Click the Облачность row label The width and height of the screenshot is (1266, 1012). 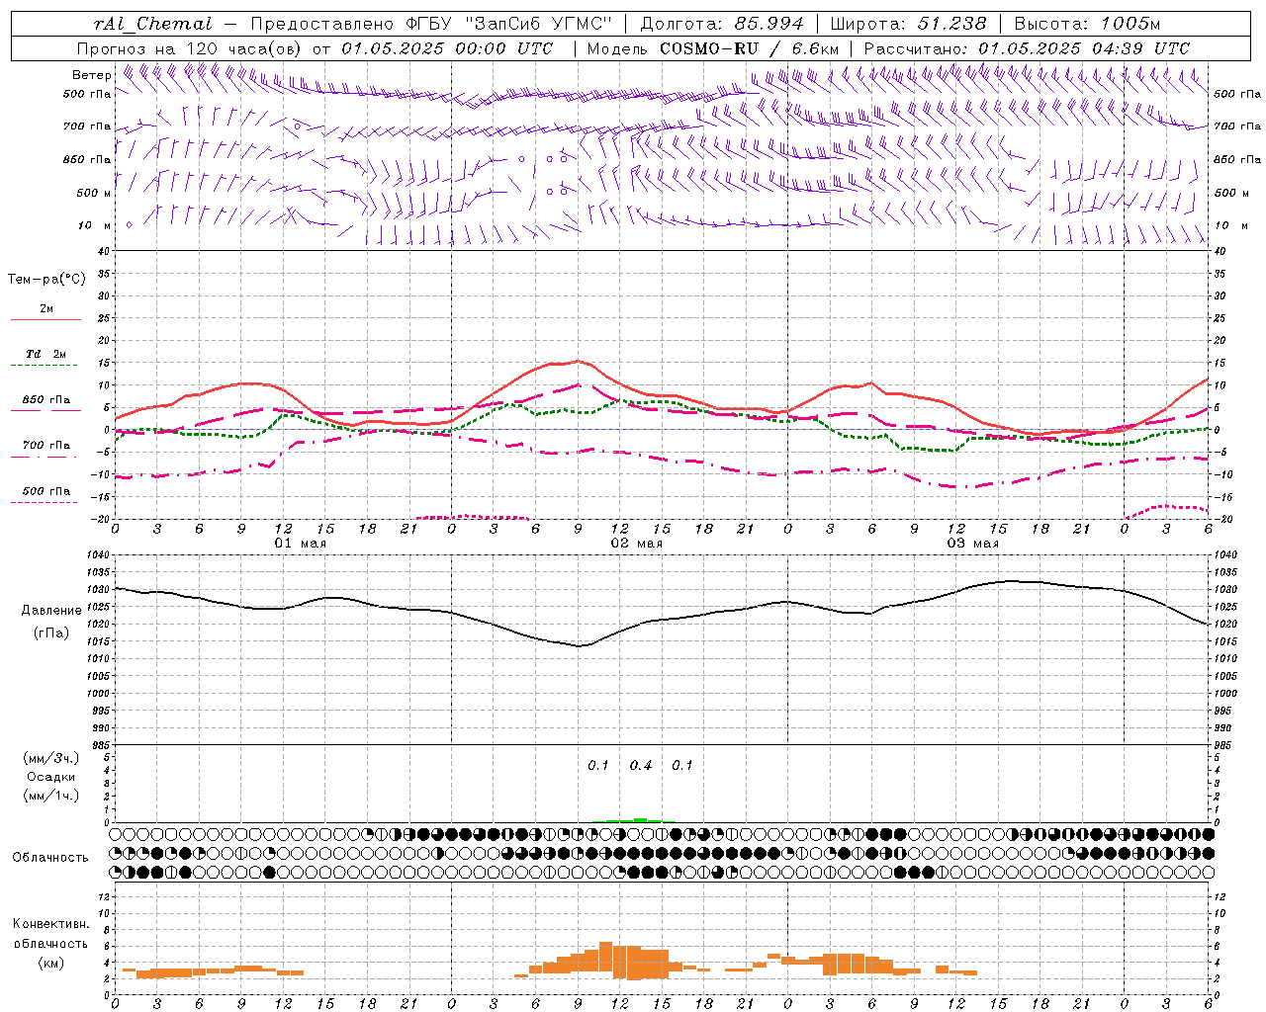pyautogui.click(x=50, y=857)
